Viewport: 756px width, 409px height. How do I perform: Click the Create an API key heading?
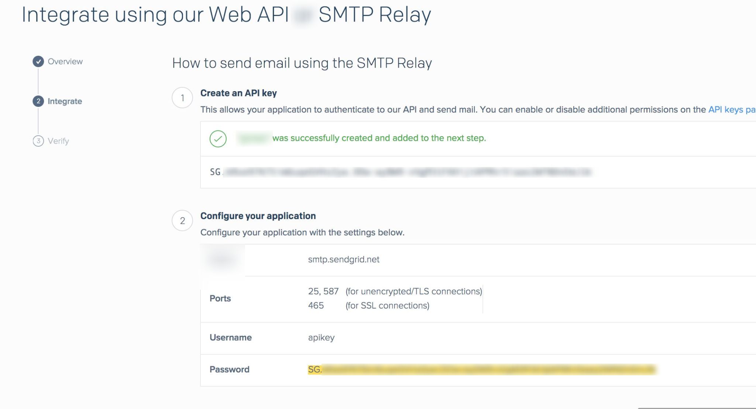[238, 93]
